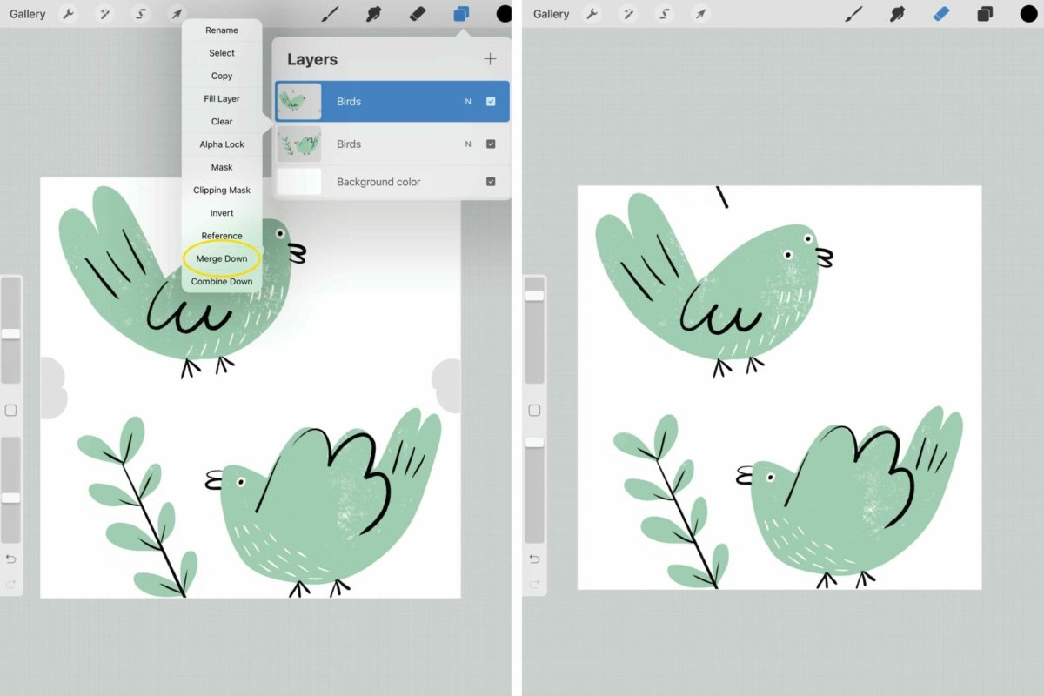This screenshot has height=696, width=1044.
Task: Open the black color swatch in left window
Action: click(x=504, y=14)
